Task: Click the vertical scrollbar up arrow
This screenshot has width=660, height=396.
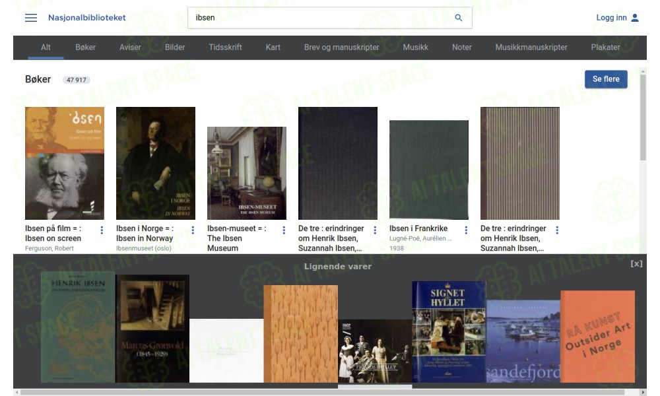Action: (643, 71)
